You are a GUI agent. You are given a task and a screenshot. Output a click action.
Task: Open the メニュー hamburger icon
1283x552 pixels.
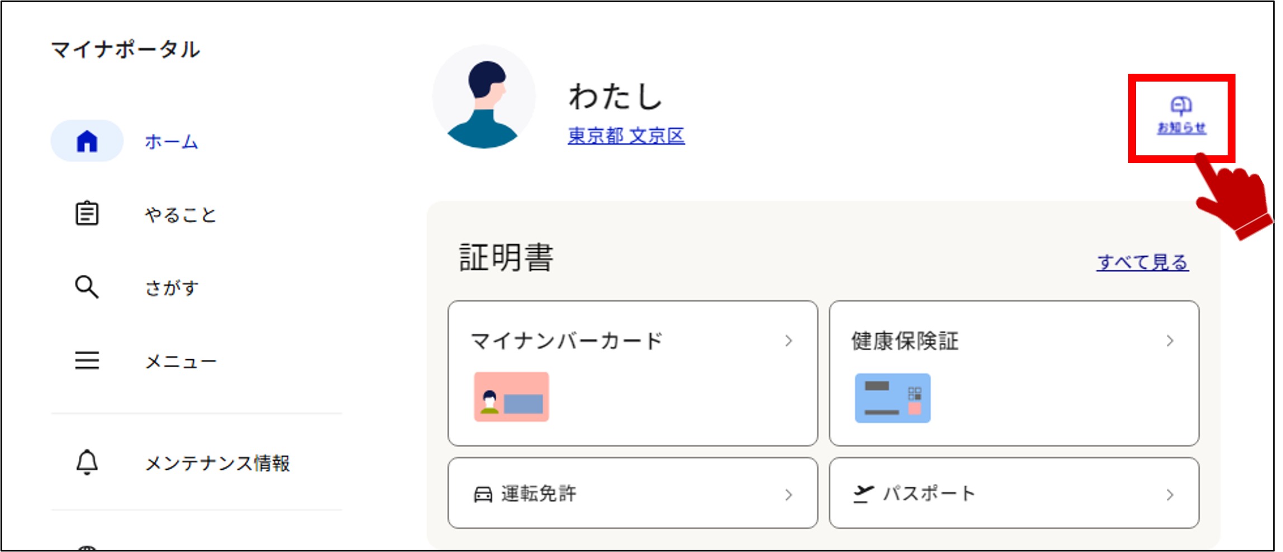click(x=87, y=360)
